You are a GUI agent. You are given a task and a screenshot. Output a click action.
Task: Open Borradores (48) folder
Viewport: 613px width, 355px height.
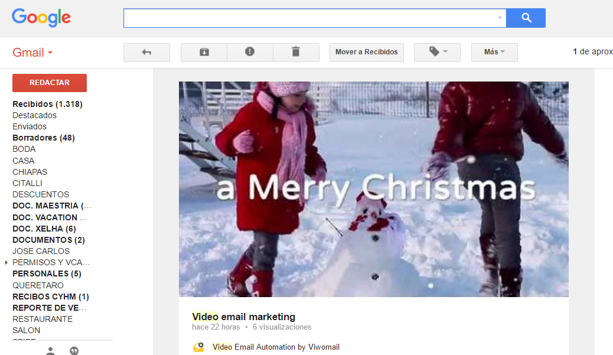pyautogui.click(x=44, y=138)
